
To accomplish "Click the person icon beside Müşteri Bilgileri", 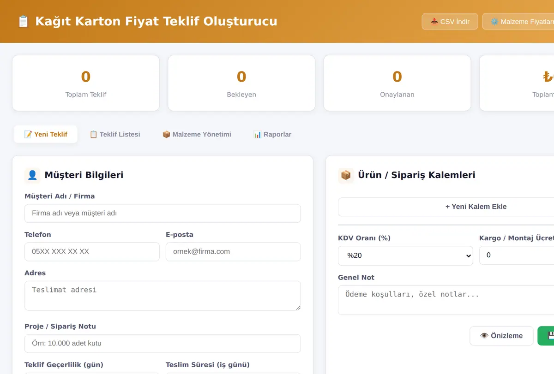I will pyautogui.click(x=32, y=175).
